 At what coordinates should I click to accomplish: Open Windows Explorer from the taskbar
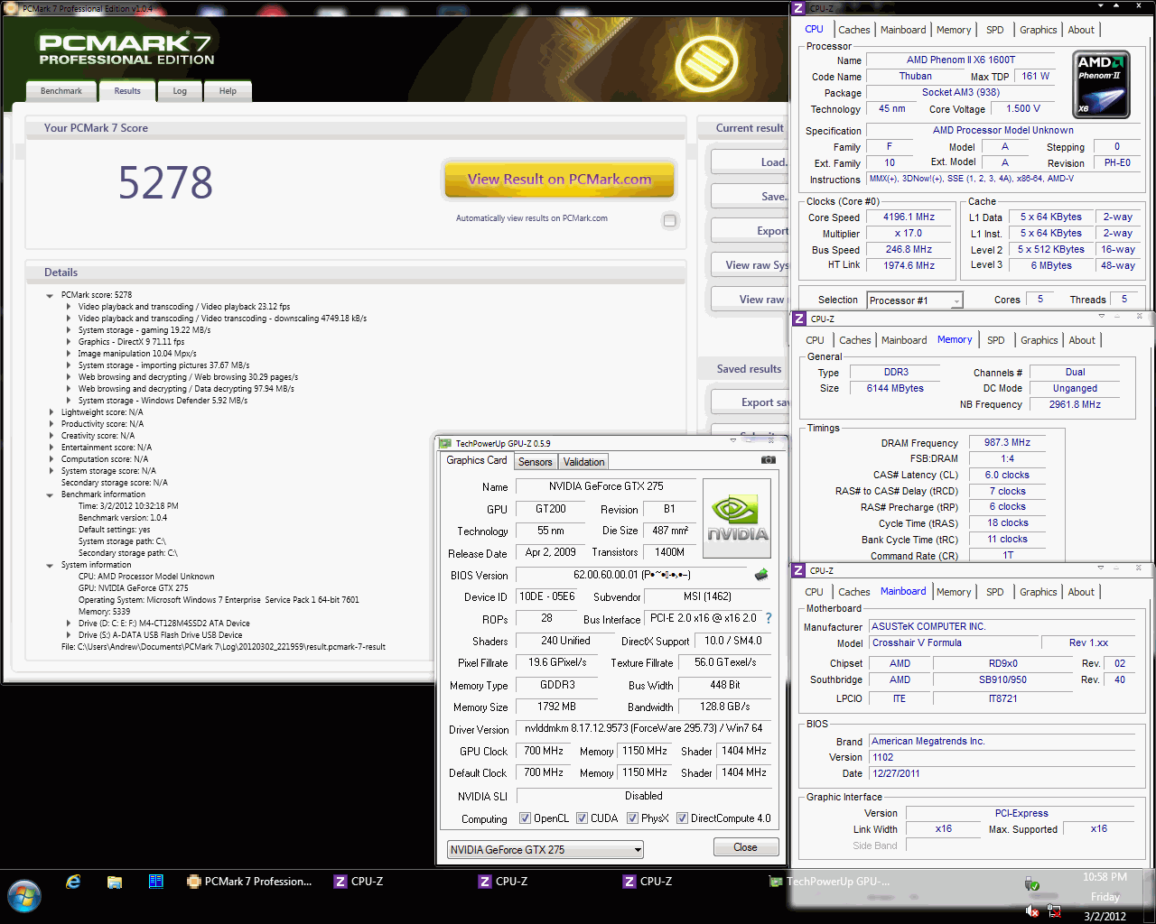coord(115,882)
